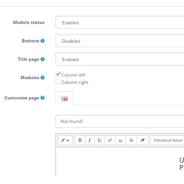Click the eraser Remove Font Style icon
The height and width of the screenshot is (184, 184).
(x=142, y=140)
